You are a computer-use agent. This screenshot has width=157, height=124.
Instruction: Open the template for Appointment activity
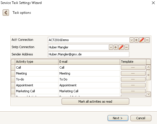pos(133,85)
